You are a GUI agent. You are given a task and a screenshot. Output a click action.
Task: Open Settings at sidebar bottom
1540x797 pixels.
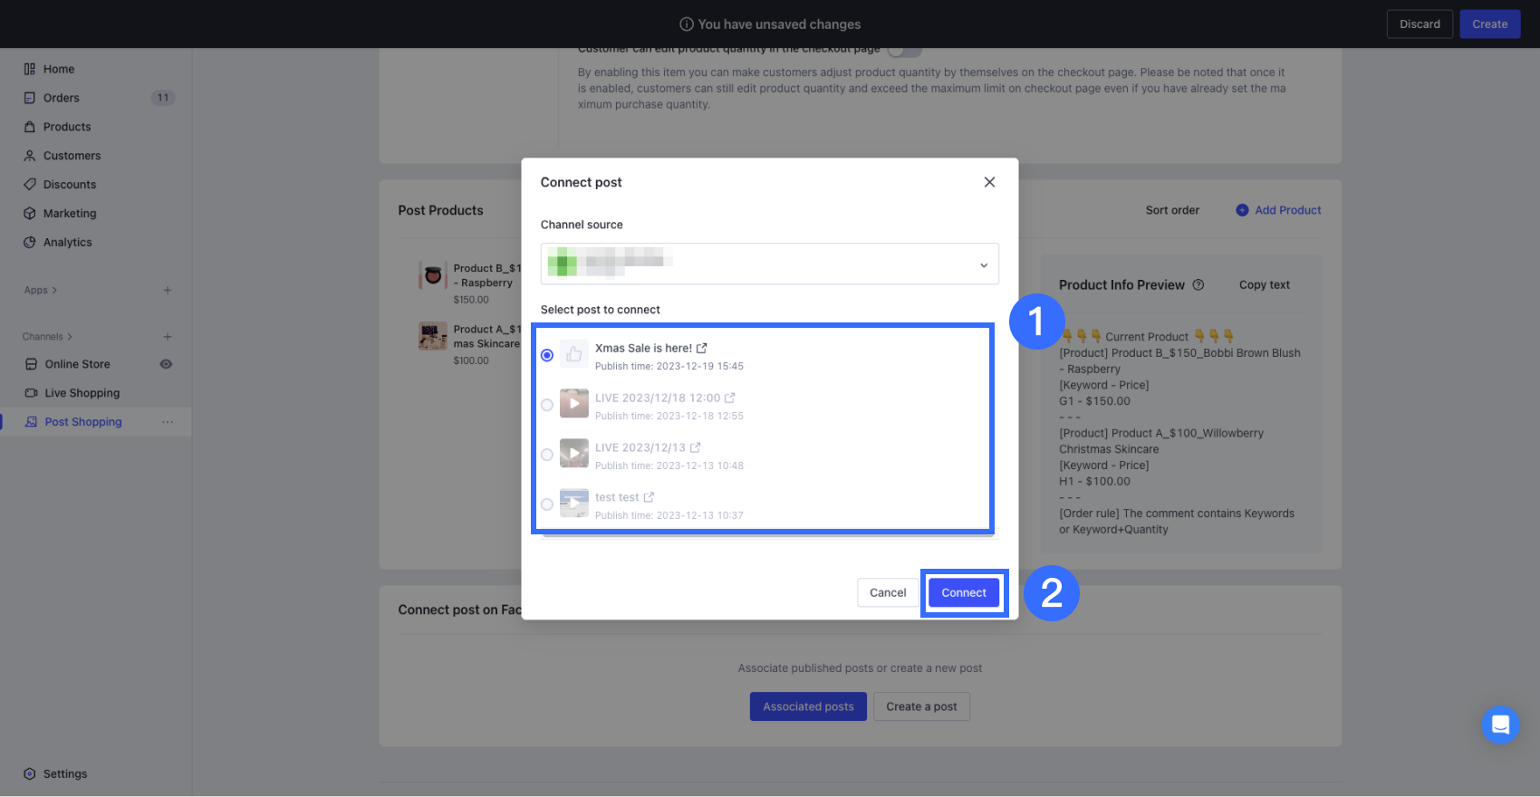pyautogui.click(x=65, y=774)
